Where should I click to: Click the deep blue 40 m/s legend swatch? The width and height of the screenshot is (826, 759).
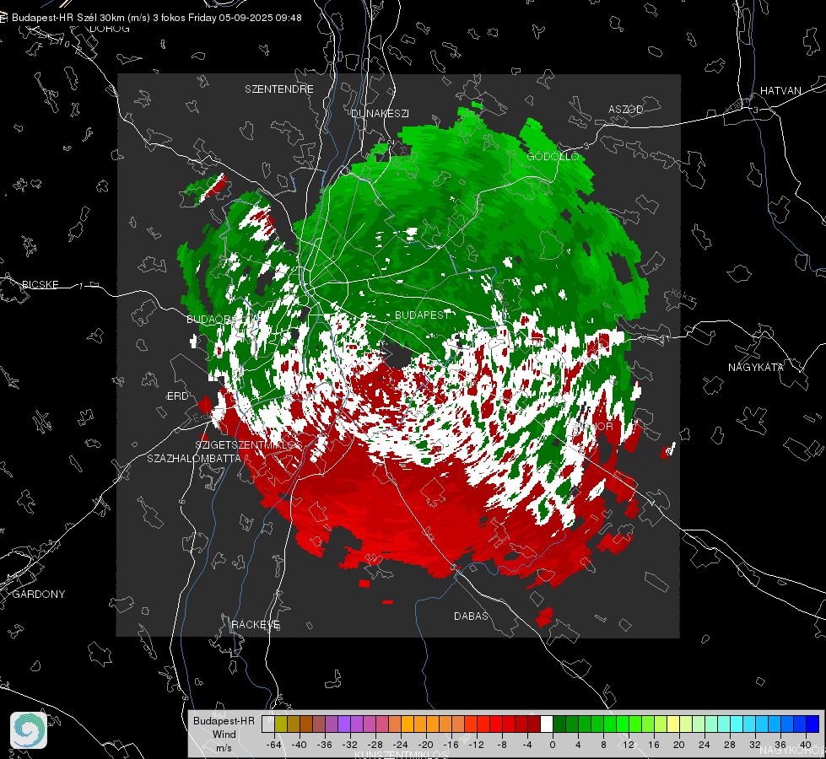[x=813, y=724]
